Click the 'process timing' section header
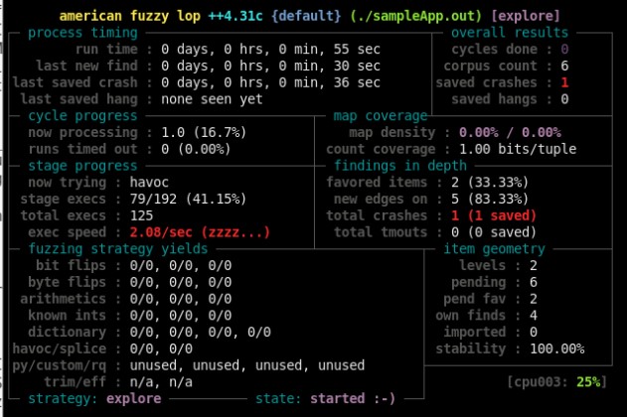 (82, 33)
